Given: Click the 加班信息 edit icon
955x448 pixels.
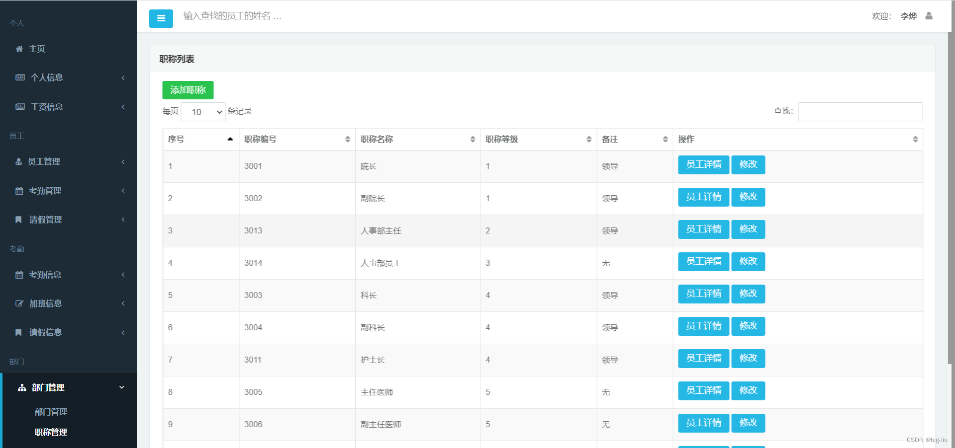Looking at the screenshot, I should click(x=19, y=303).
